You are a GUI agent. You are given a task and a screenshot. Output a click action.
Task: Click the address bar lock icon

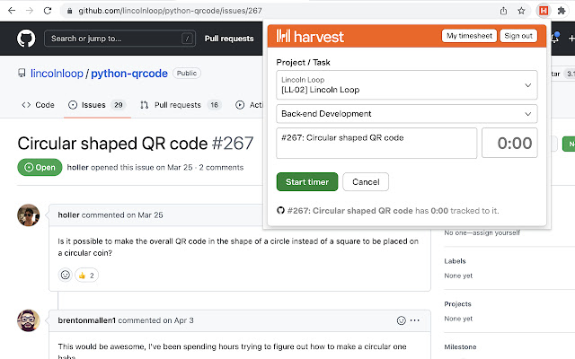[x=69, y=11]
